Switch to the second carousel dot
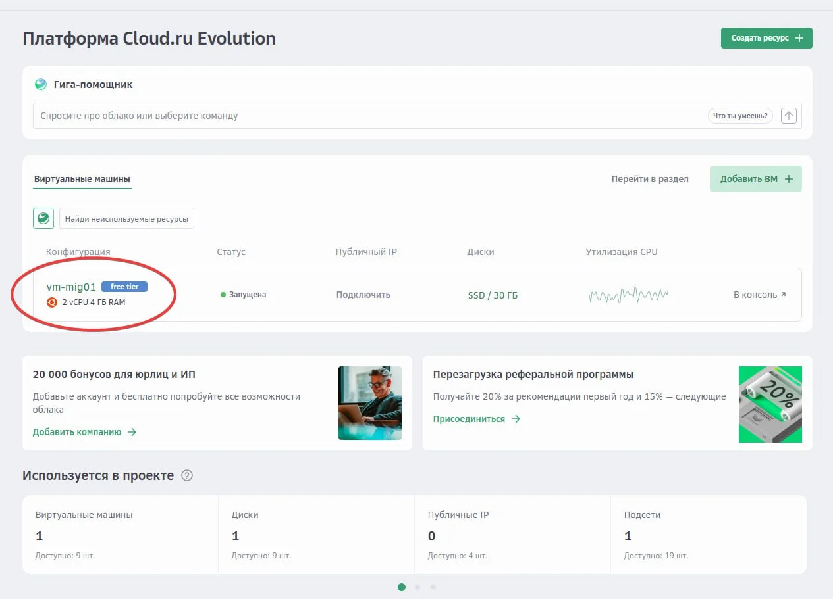 (417, 587)
